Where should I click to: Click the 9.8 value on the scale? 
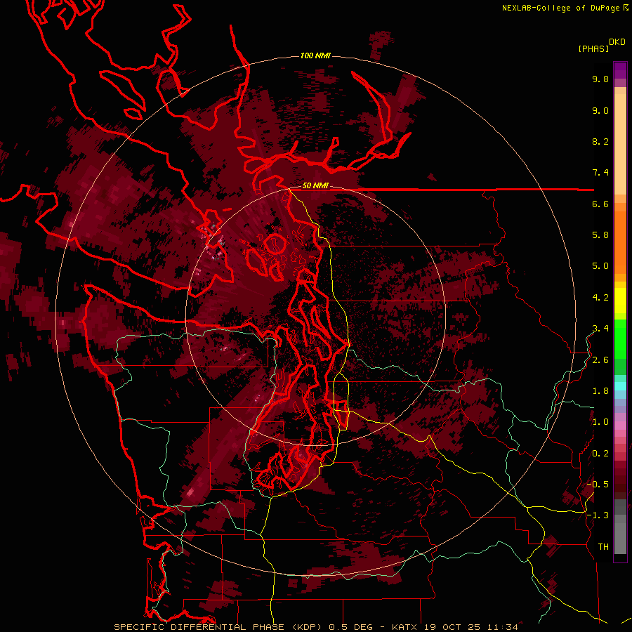click(600, 79)
